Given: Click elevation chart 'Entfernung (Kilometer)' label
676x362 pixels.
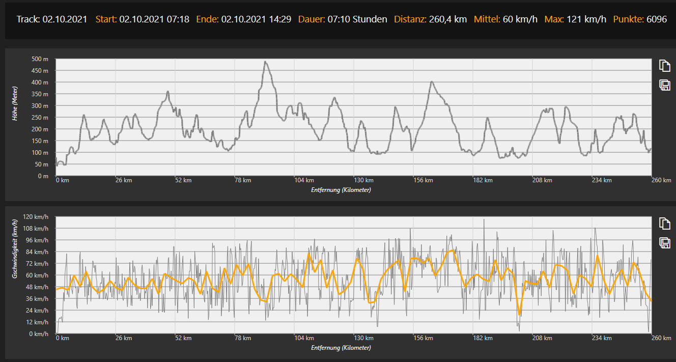Looking at the screenshot, I should pos(341,190).
